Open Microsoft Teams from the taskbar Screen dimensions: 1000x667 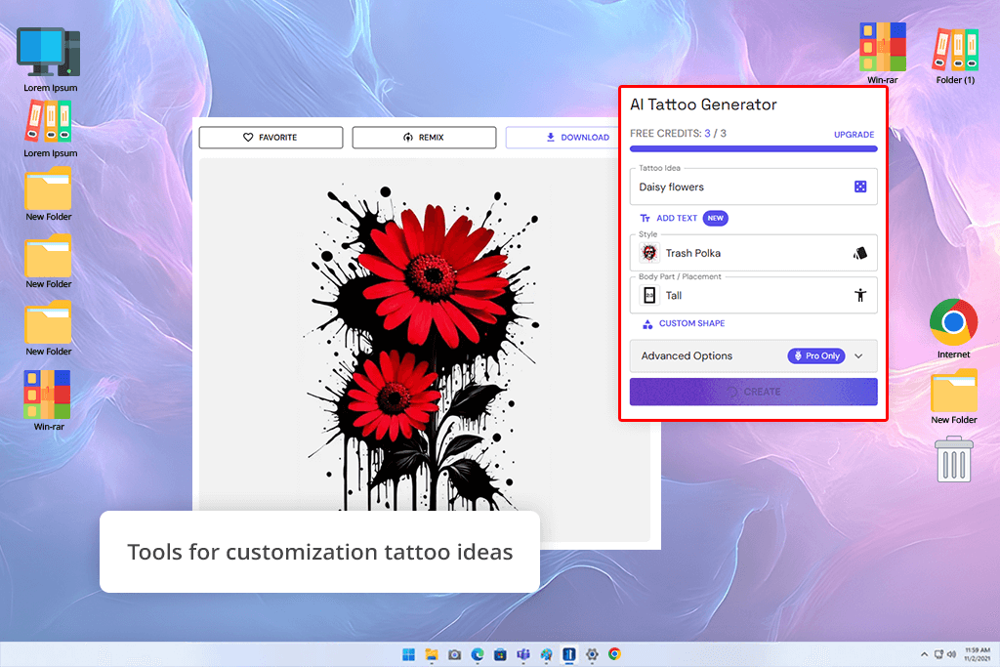pyautogui.click(x=523, y=654)
